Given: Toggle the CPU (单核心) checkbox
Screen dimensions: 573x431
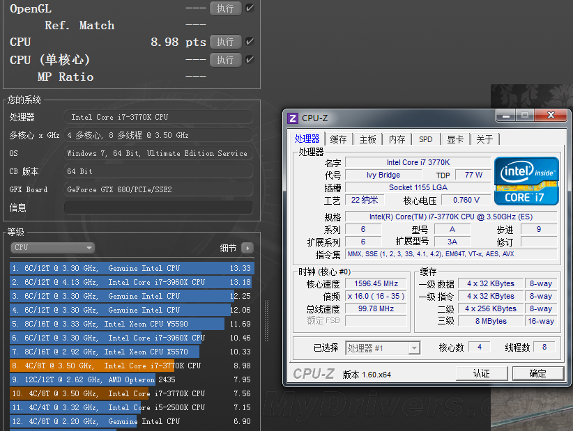Looking at the screenshot, I should tap(250, 60).
